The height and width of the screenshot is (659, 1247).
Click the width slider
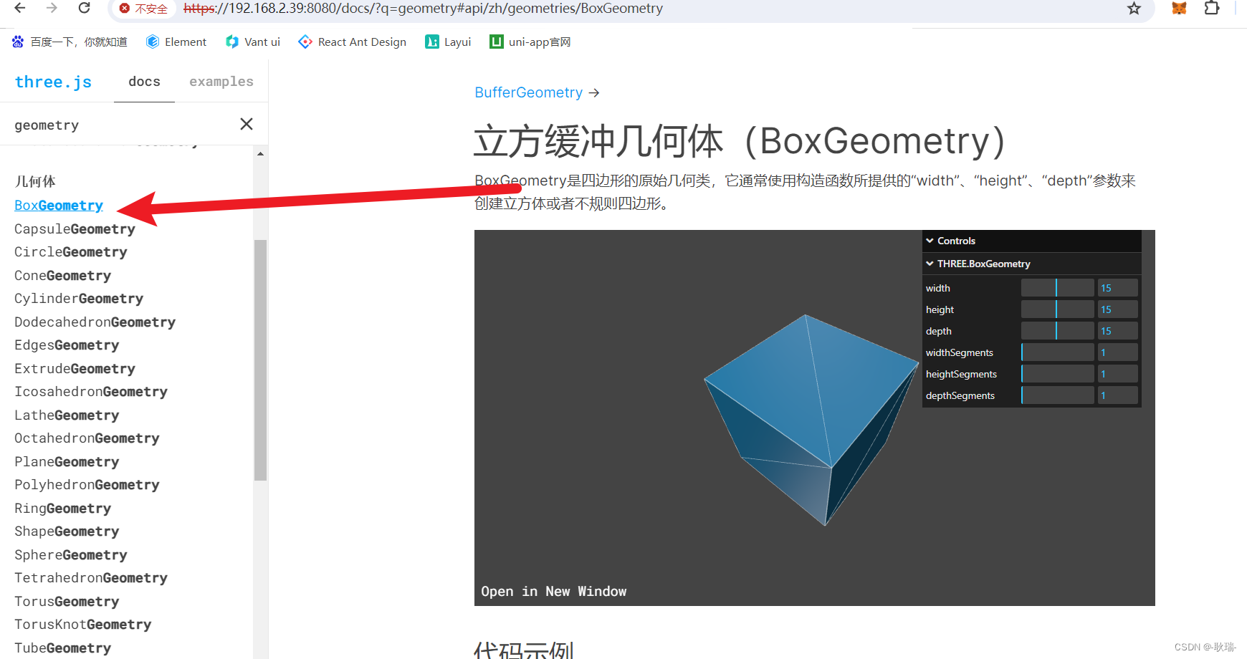coord(1057,288)
